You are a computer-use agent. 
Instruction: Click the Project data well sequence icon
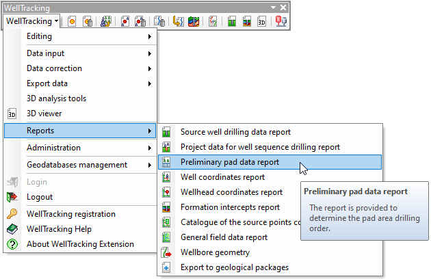[166, 147]
